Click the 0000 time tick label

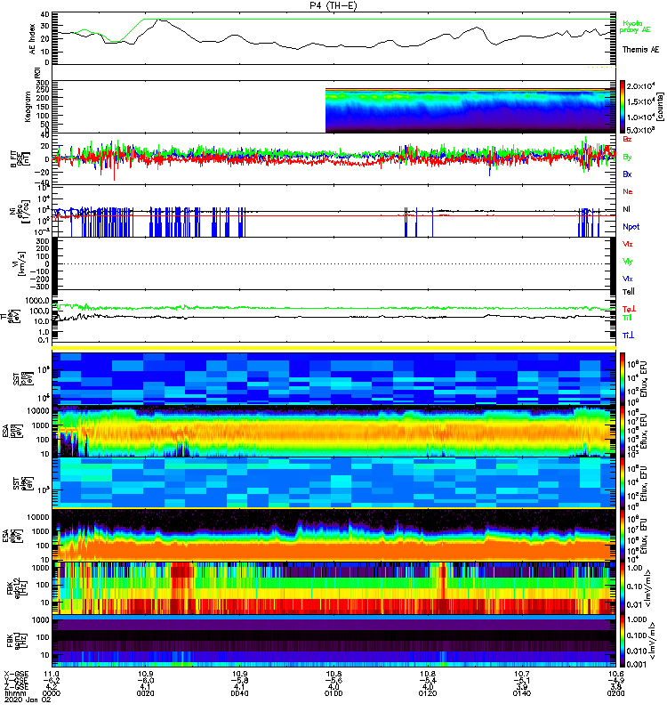52,693
